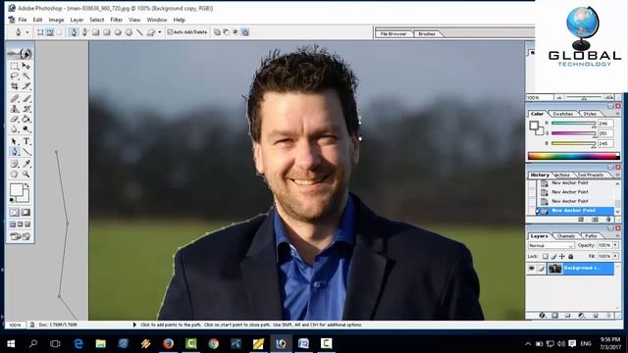The height and width of the screenshot is (353, 628).
Task: Select the Rectangular Marquee tool
Action: click(x=15, y=66)
